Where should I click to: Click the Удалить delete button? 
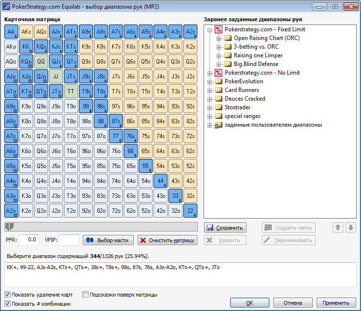click(x=225, y=240)
